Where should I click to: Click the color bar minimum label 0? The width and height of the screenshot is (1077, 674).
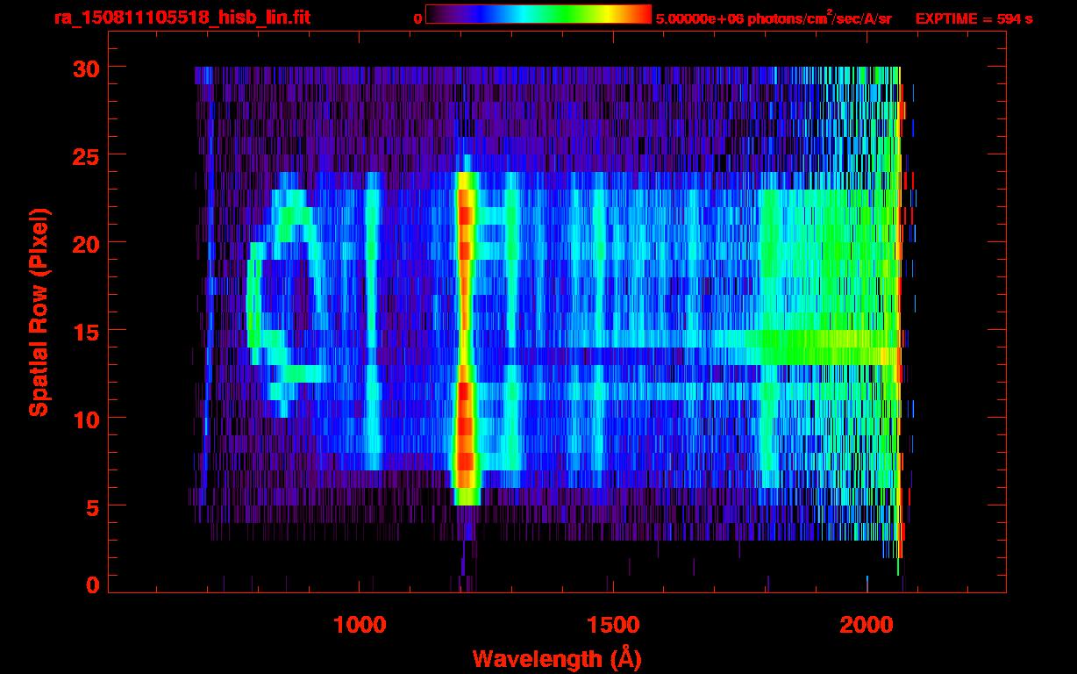[417, 18]
